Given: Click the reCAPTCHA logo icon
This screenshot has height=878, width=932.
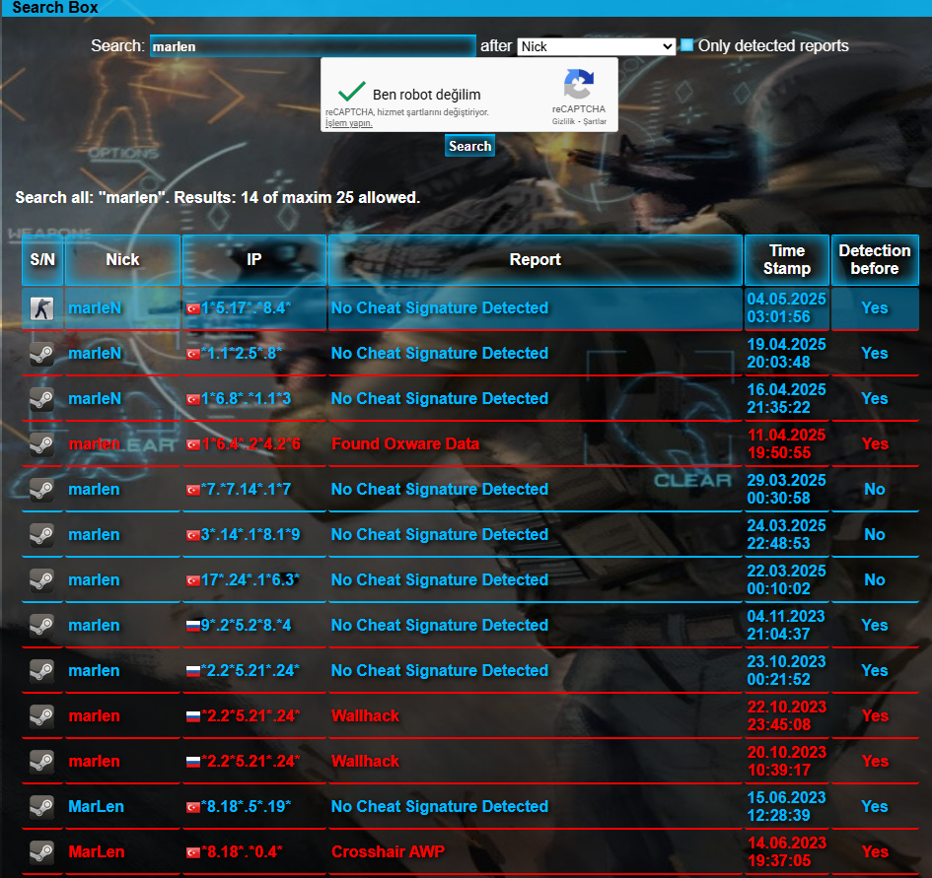Looking at the screenshot, I should [x=578, y=84].
